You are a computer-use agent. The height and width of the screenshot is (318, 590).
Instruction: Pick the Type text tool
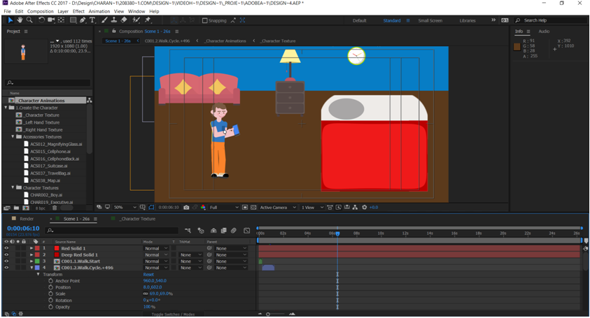[x=92, y=20]
